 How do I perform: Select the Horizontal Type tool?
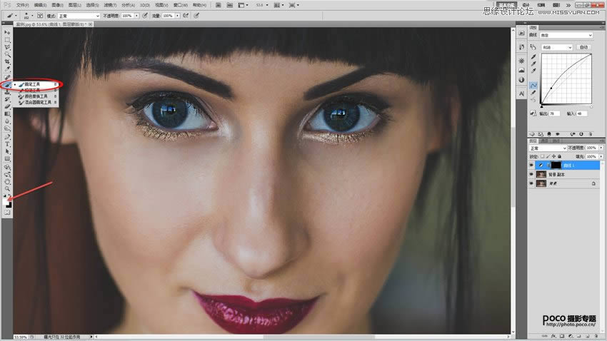[x=7, y=143]
